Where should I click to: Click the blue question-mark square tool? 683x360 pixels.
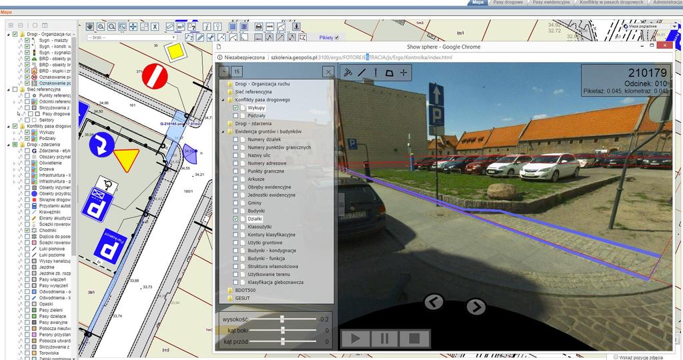[x=244, y=27]
